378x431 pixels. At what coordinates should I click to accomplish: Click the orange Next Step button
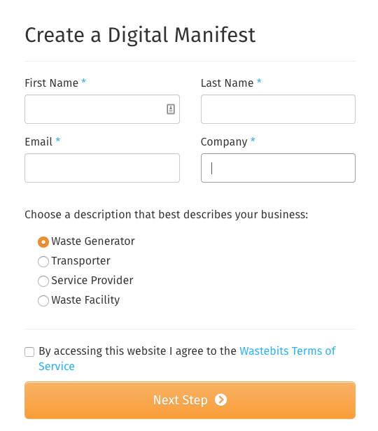190,400
